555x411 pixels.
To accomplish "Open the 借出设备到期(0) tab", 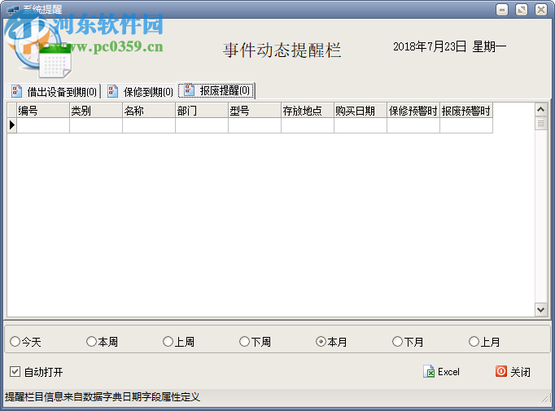I will [x=54, y=92].
